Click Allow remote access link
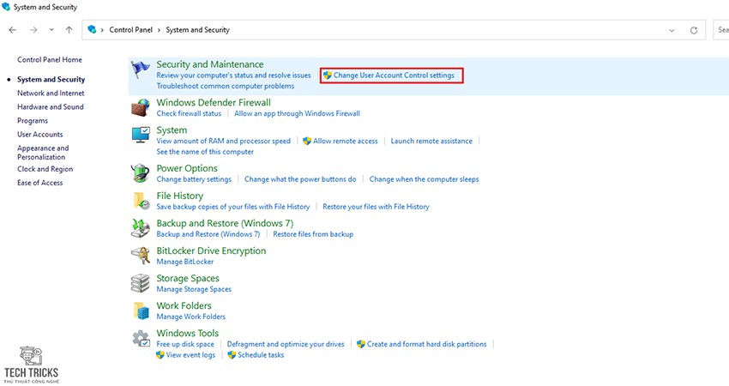Viewport: 729px width, 386px height. pos(345,141)
